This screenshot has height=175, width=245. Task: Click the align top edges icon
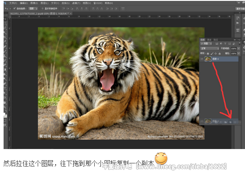pos(63,9)
